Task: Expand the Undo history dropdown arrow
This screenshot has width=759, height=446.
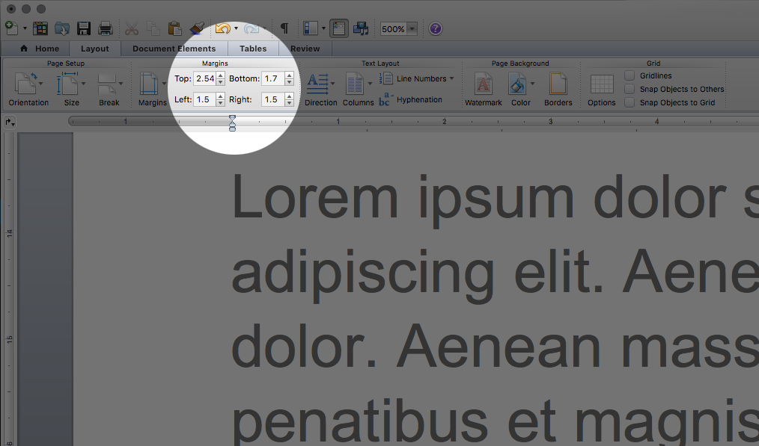Action: click(x=237, y=28)
